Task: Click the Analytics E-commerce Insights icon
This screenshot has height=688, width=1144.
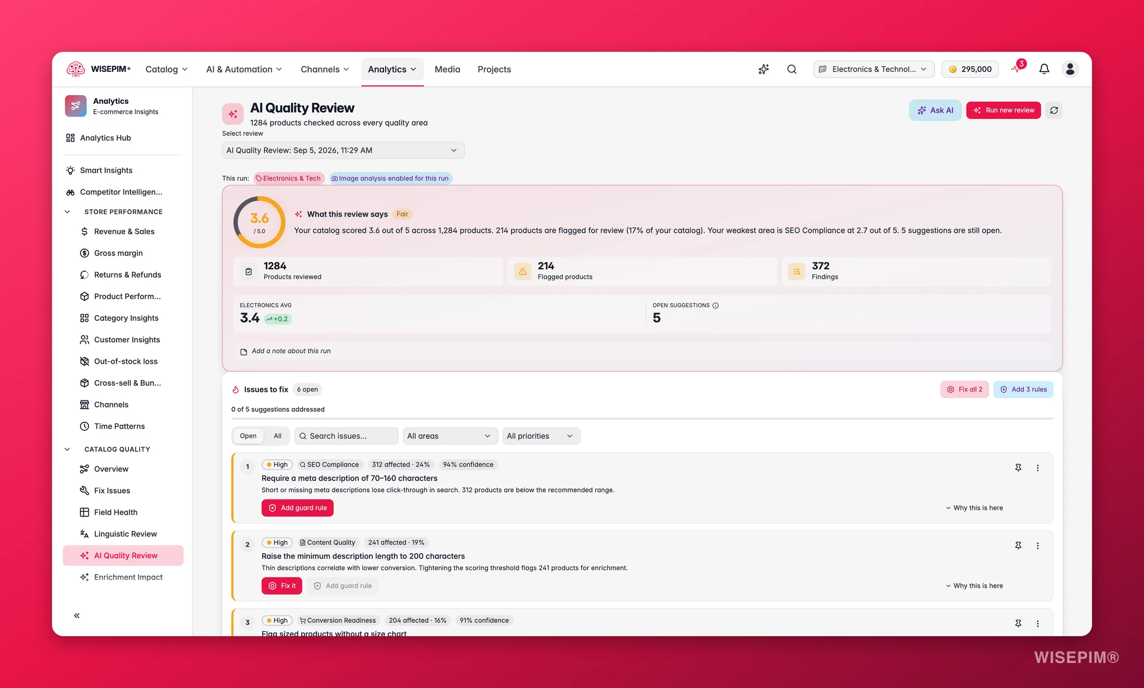Action: (x=76, y=106)
